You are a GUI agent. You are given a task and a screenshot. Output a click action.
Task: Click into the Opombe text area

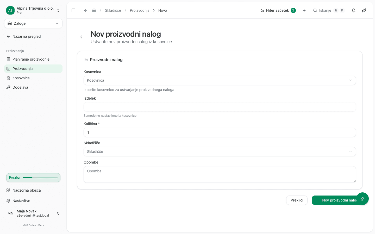[220, 174]
